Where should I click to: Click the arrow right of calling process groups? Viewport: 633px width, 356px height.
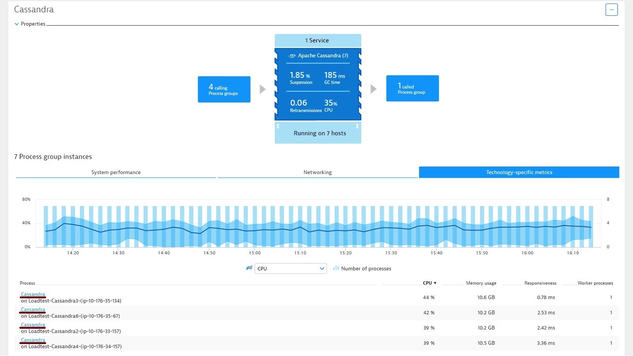(262, 89)
